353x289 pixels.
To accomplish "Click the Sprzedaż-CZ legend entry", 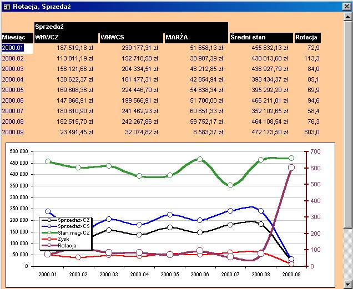I will [x=65, y=220].
